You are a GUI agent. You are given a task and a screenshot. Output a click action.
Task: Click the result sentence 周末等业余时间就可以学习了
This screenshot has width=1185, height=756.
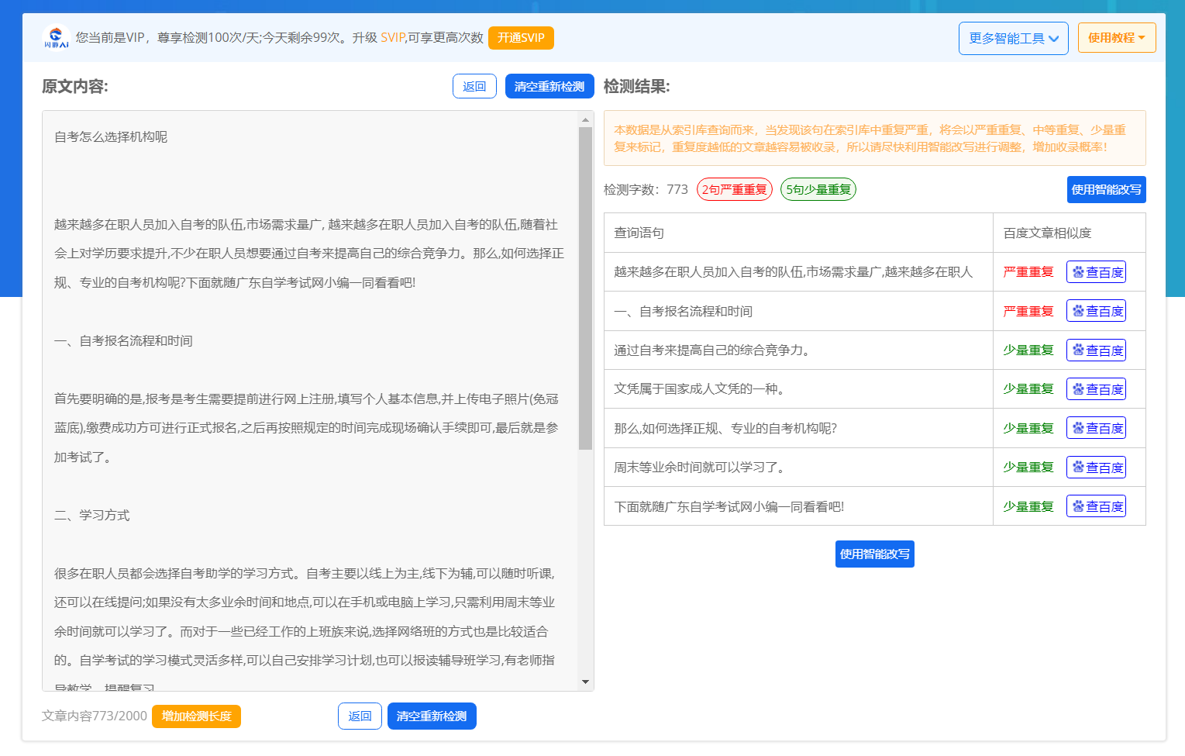click(700, 468)
